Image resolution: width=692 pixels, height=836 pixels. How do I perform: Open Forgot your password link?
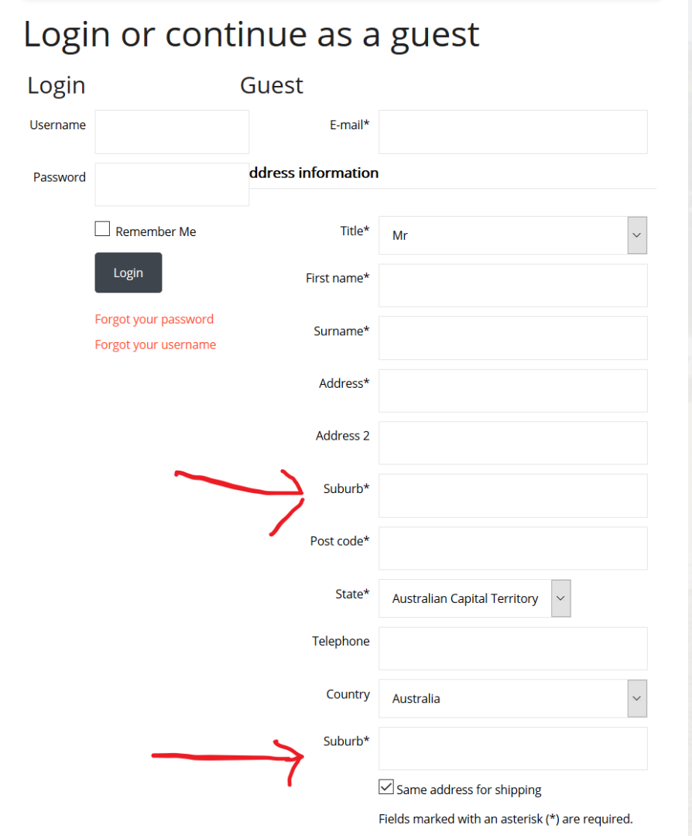pyautogui.click(x=154, y=319)
